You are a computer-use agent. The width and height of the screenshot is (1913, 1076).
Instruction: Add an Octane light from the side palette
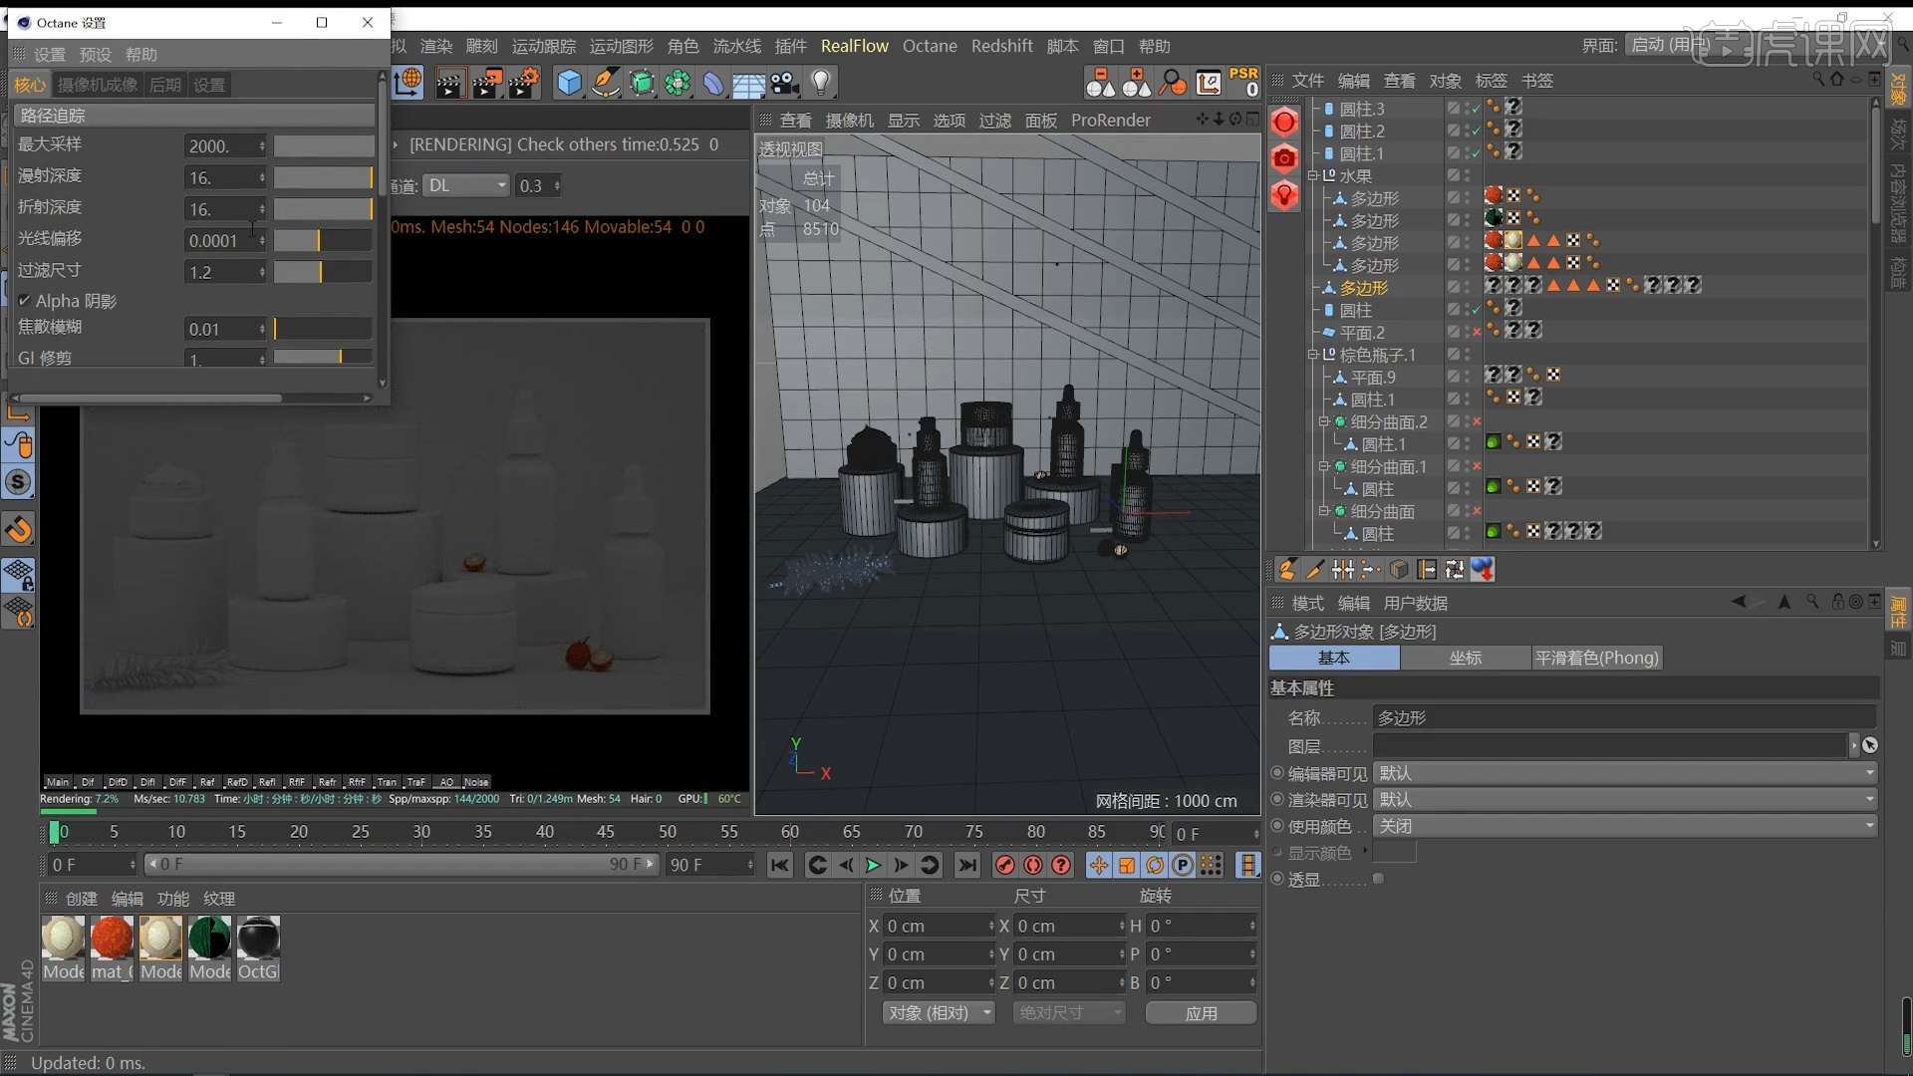coord(1284,195)
